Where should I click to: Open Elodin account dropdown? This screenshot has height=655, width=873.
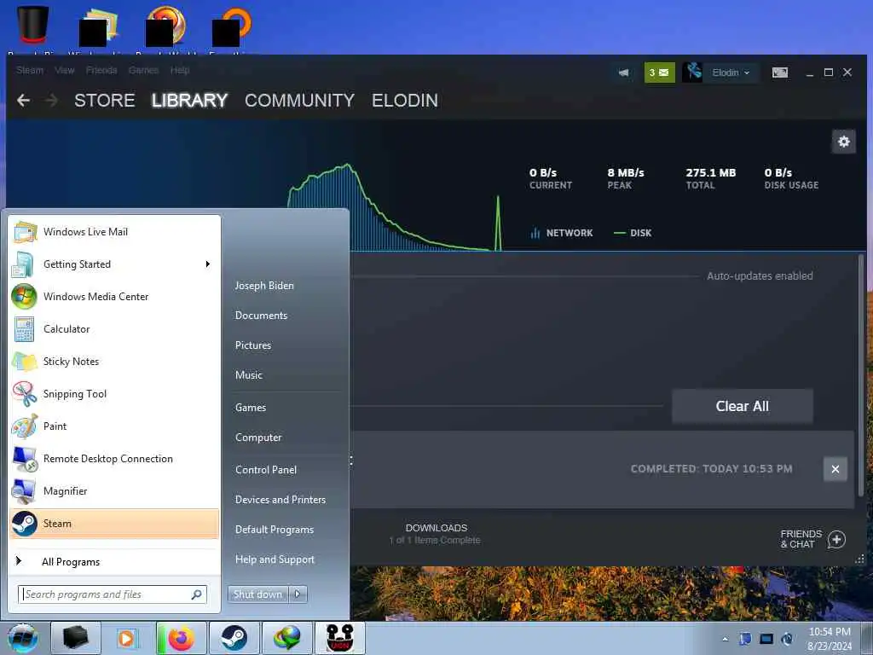[x=731, y=72]
